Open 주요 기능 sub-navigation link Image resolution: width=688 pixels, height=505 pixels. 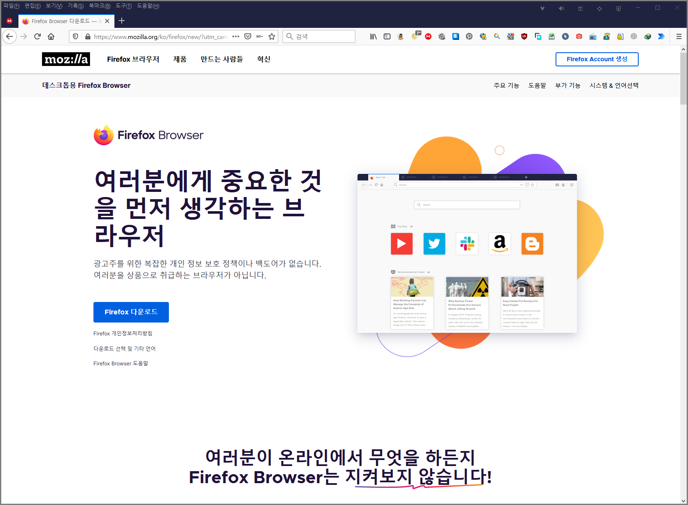[x=506, y=85]
